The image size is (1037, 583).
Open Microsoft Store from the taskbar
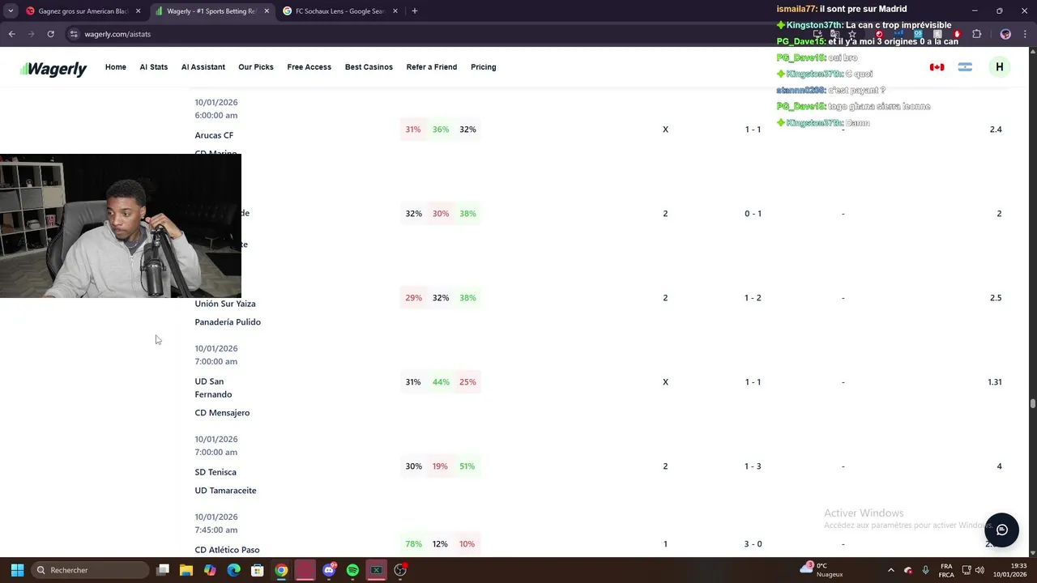pyautogui.click(x=258, y=570)
